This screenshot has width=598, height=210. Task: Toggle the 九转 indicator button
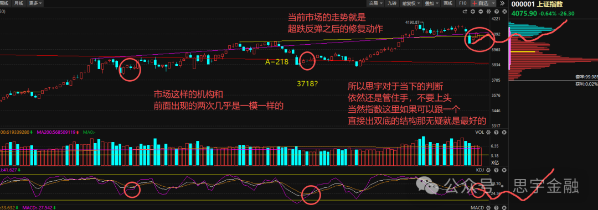392,3
